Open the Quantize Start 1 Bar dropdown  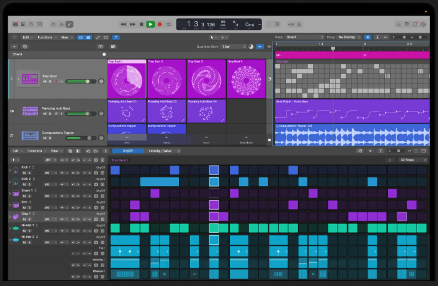(234, 47)
